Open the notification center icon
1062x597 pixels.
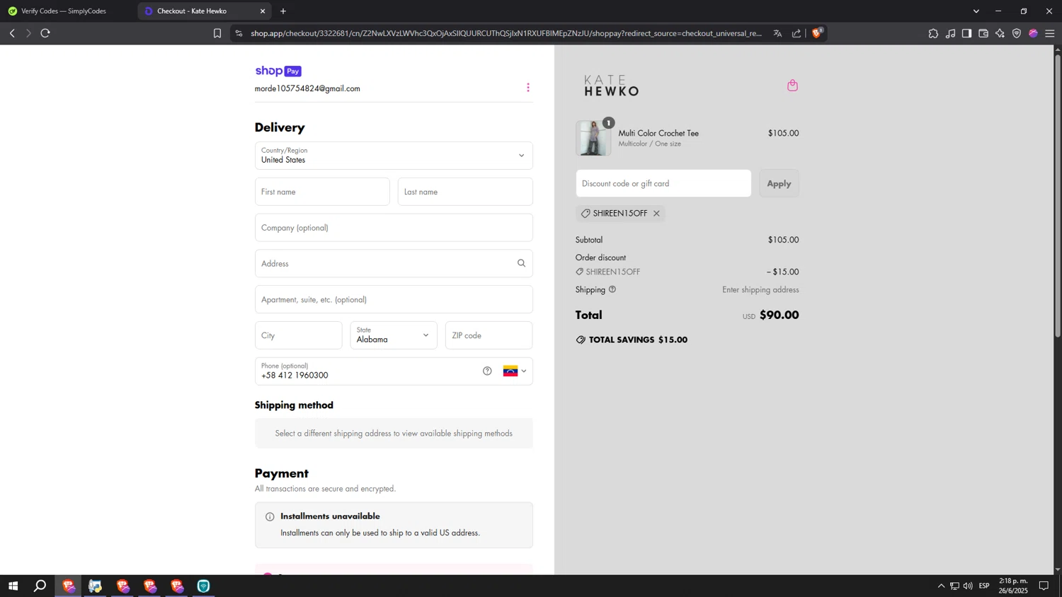click(x=1044, y=586)
